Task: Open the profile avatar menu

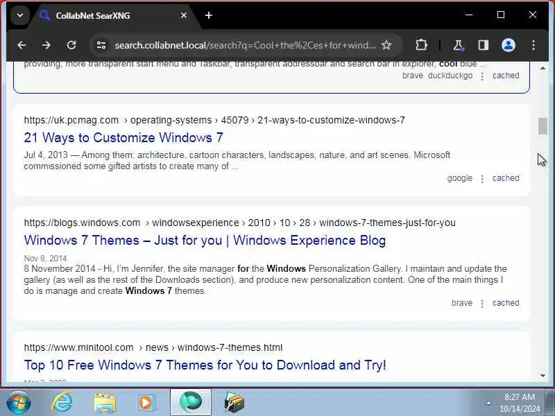Action: click(x=509, y=45)
